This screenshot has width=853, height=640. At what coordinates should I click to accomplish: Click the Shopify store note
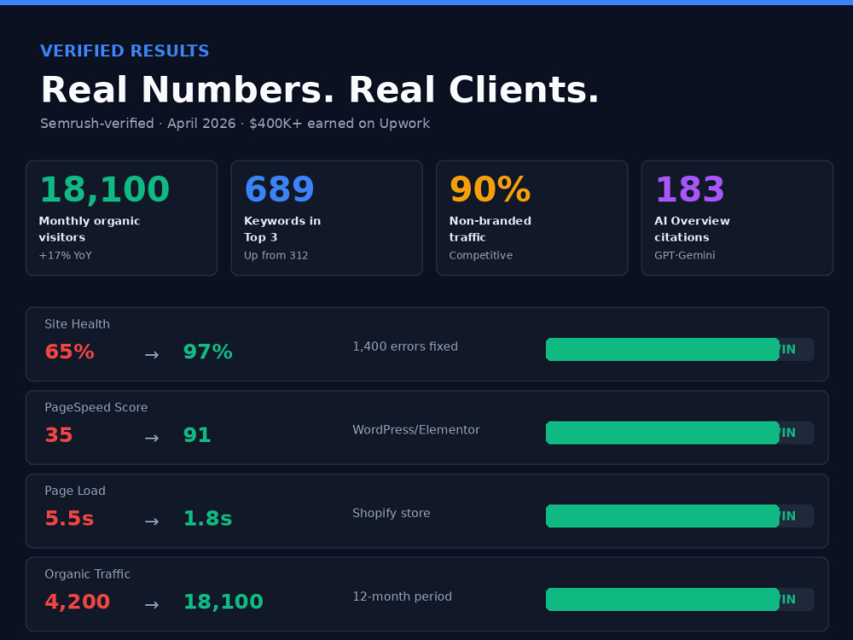[392, 513]
